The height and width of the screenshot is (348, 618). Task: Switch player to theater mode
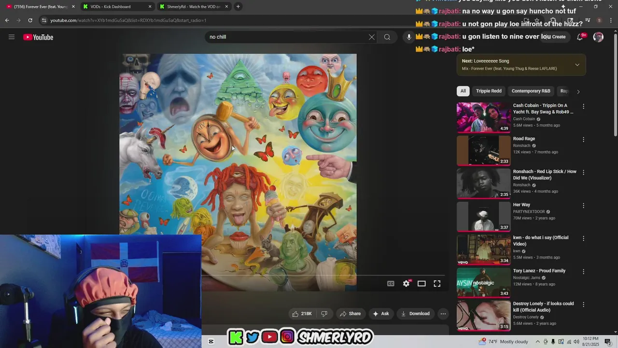421,284
